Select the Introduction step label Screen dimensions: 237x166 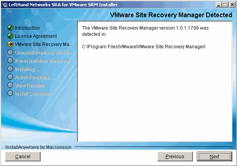click(x=27, y=28)
